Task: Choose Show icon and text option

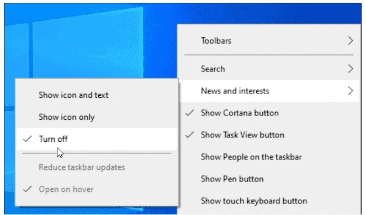Action: [x=97, y=95]
